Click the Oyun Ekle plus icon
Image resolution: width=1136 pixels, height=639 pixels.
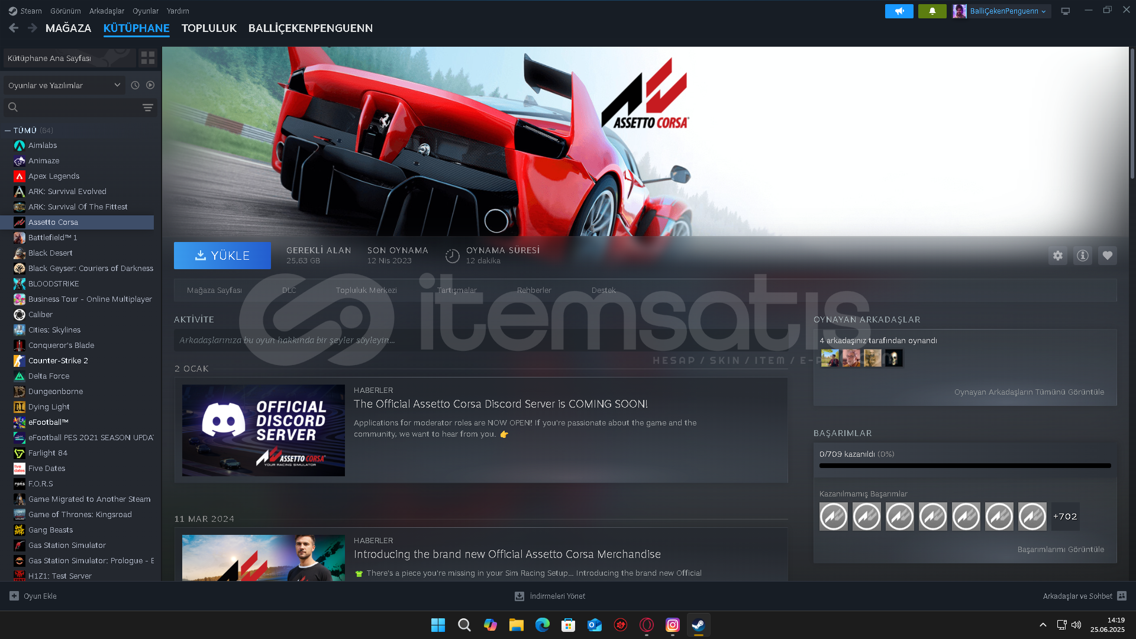click(x=14, y=596)
